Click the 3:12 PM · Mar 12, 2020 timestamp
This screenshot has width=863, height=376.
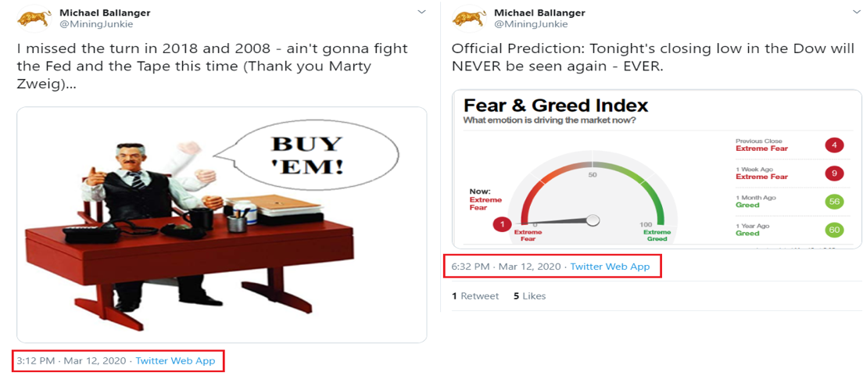pos(70,360)
